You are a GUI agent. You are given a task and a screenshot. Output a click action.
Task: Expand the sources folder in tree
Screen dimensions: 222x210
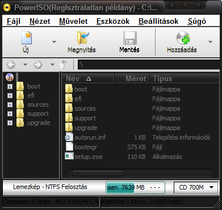point(10,104)
